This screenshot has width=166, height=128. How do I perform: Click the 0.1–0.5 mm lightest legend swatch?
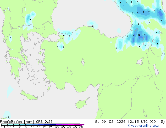[4, 125]
